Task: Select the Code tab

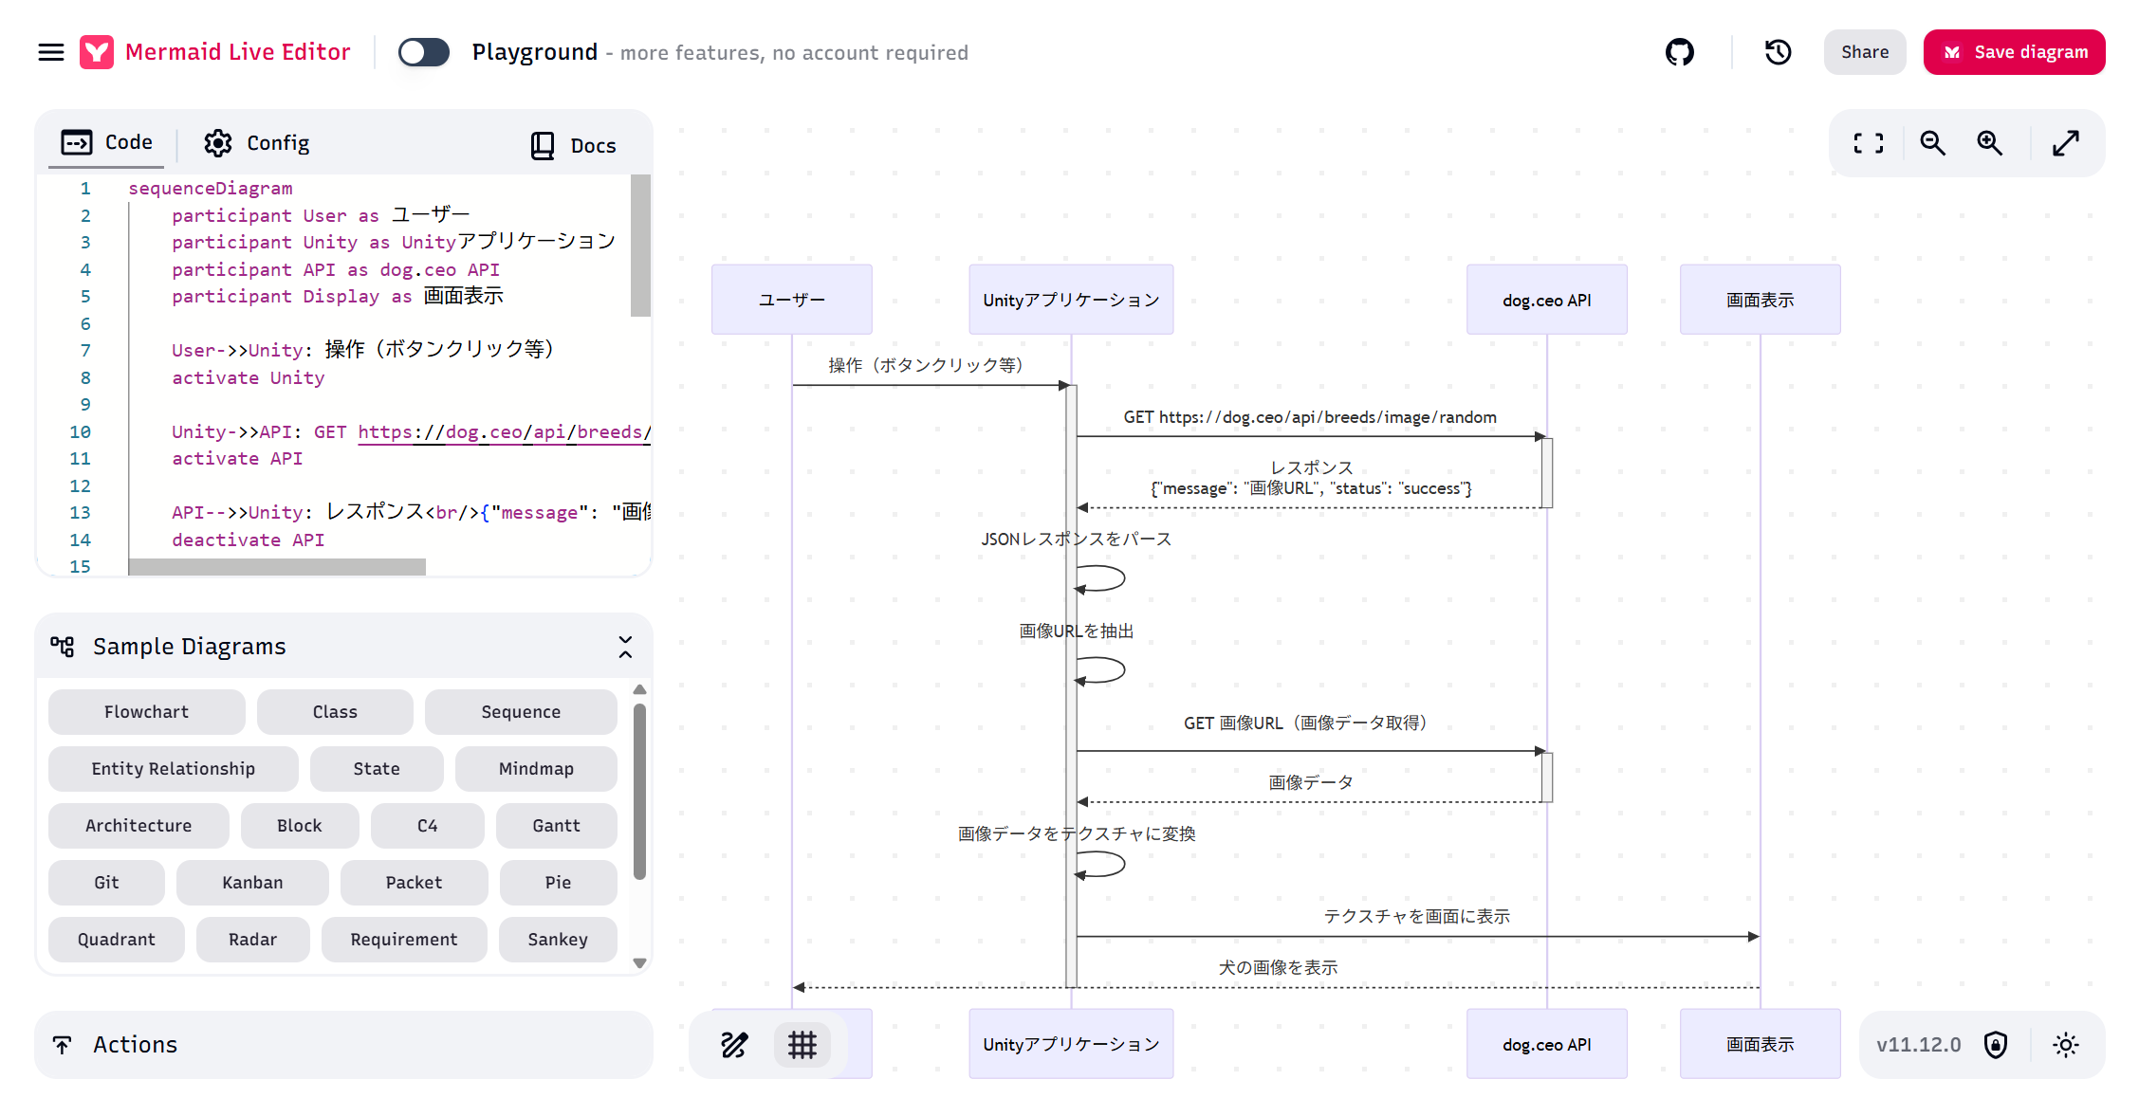Action: pyautogui.click(x=106, y=142)
